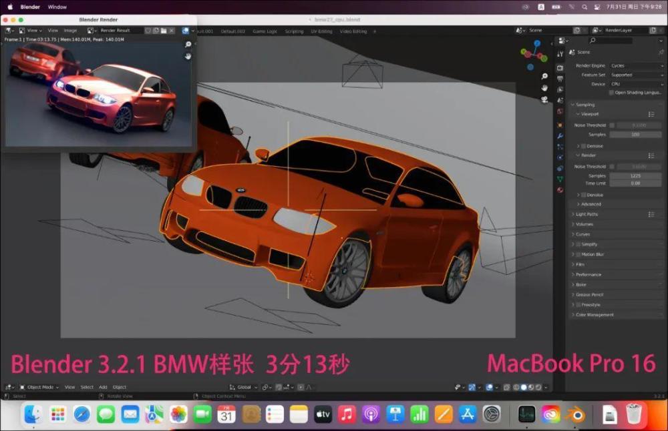
Task: Select the pan hand icon in viewport
Action: coord(544,88)
